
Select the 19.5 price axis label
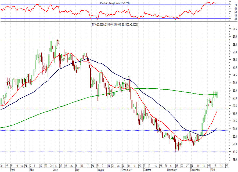point(235,152)
